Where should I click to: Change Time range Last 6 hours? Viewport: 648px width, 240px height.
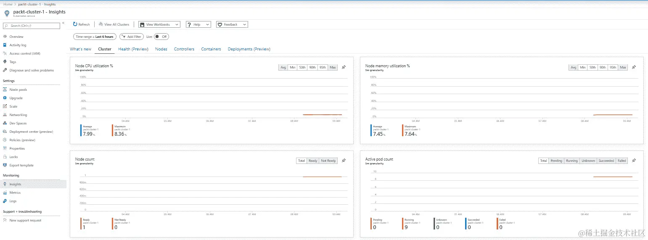click(x=95, y=37)
